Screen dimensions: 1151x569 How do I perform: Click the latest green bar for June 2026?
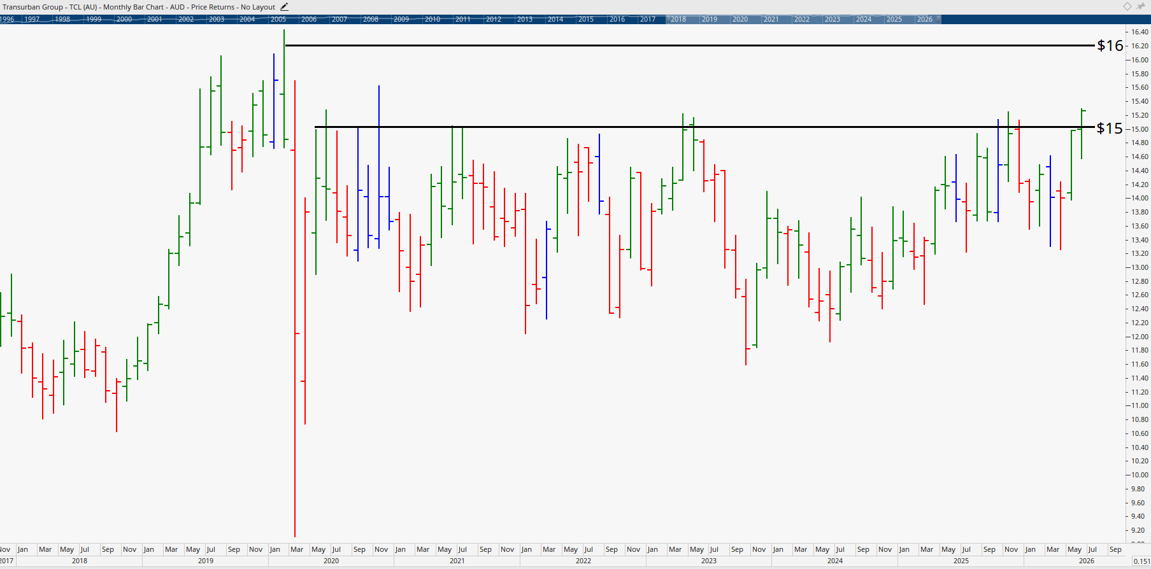coord(1082,134)
